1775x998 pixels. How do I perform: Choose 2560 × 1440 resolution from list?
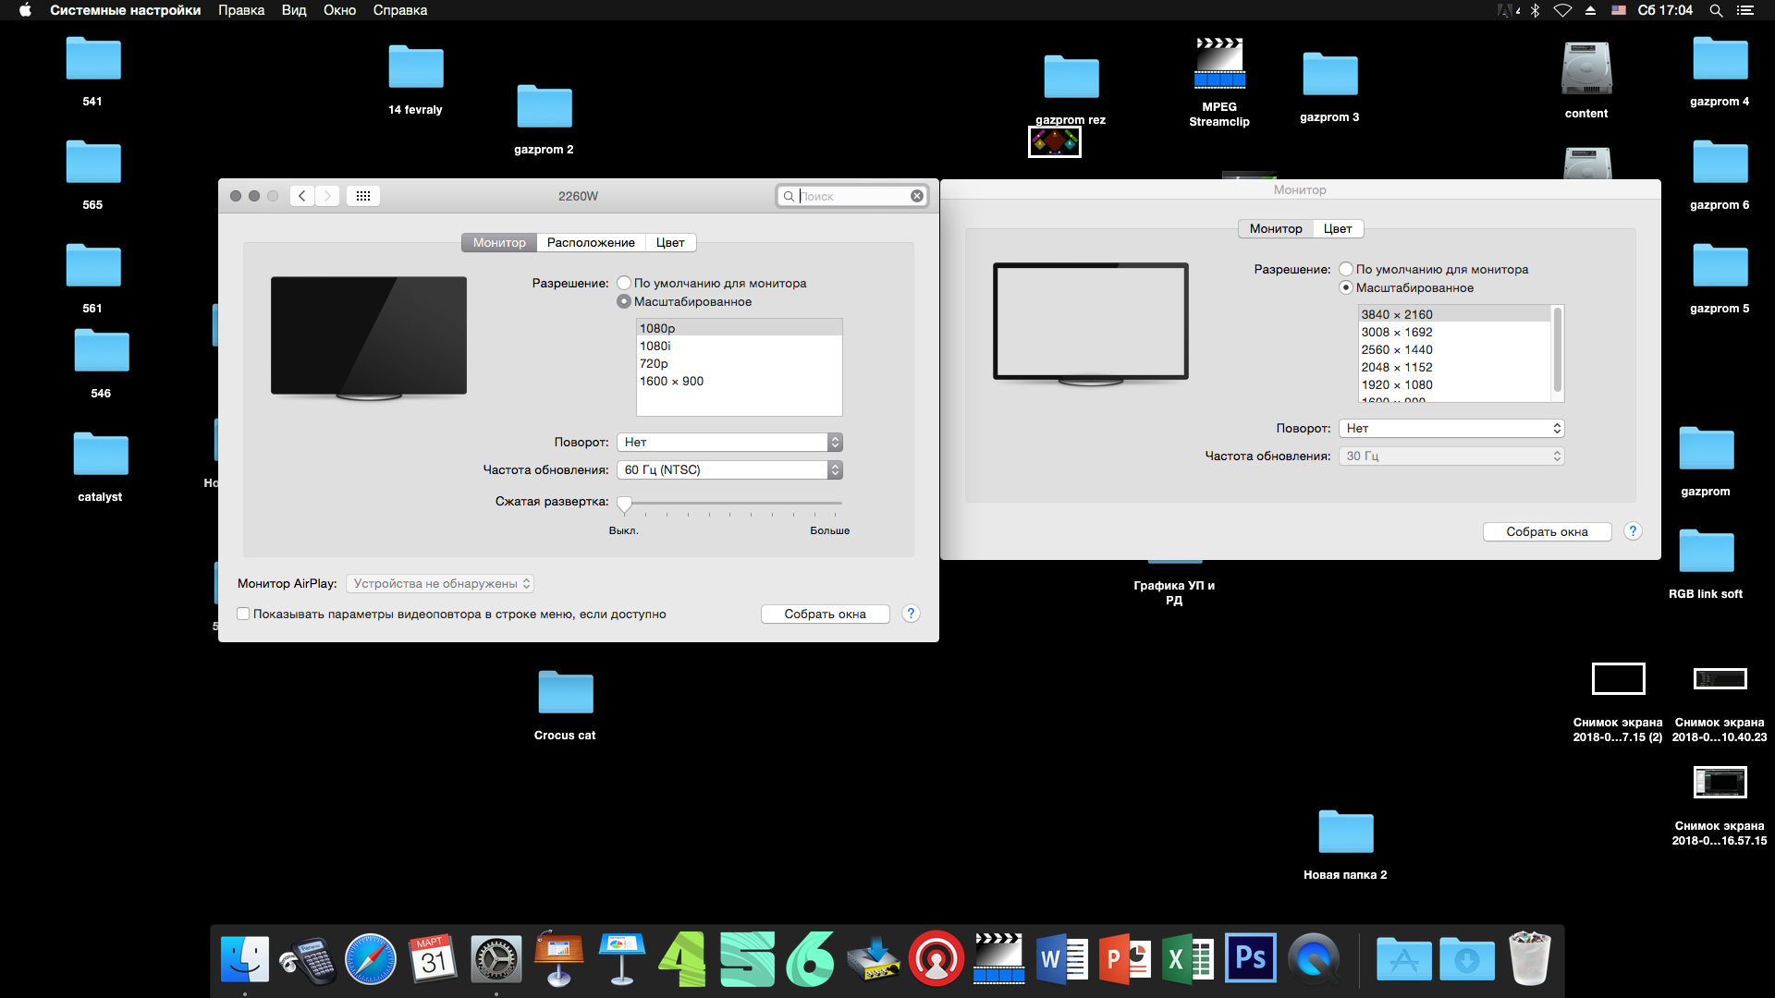pos(1396,349)
